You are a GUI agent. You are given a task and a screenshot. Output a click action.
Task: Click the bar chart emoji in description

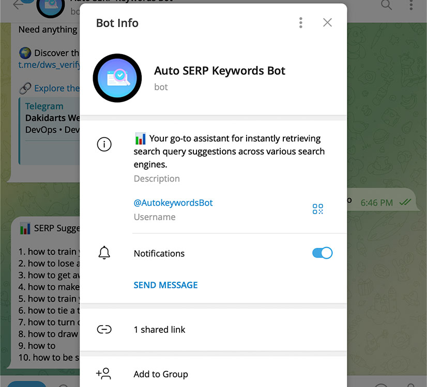tap(140, 139)
